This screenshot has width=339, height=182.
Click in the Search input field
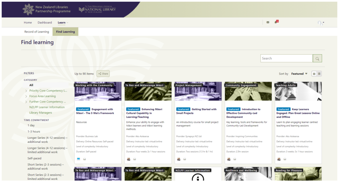(x=286, y=58)
